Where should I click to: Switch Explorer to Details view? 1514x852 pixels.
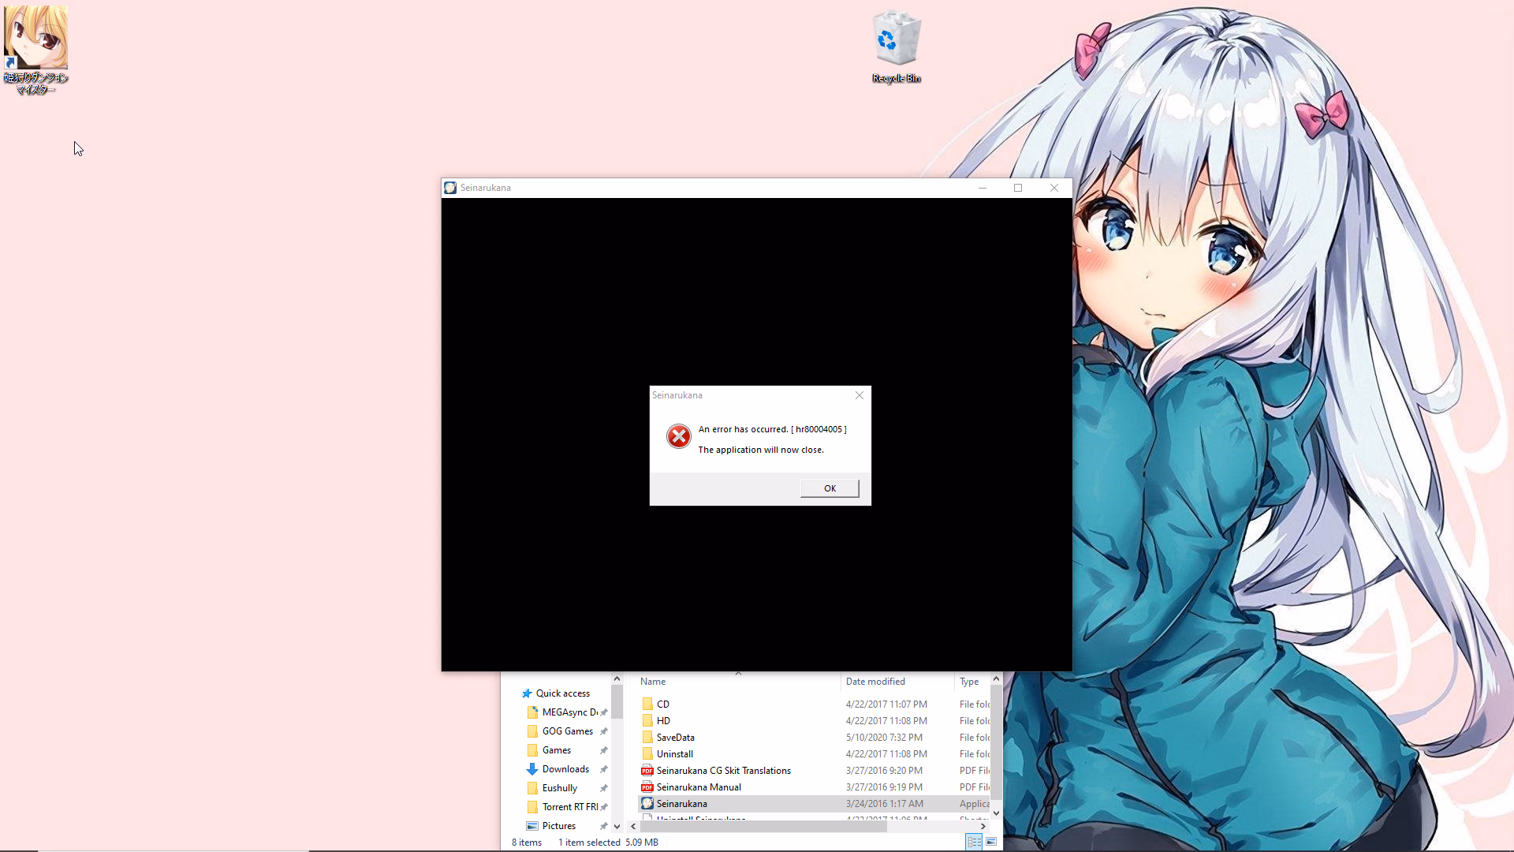975,842
